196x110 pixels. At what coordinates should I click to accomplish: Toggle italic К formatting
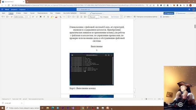[x=44, y=17]
